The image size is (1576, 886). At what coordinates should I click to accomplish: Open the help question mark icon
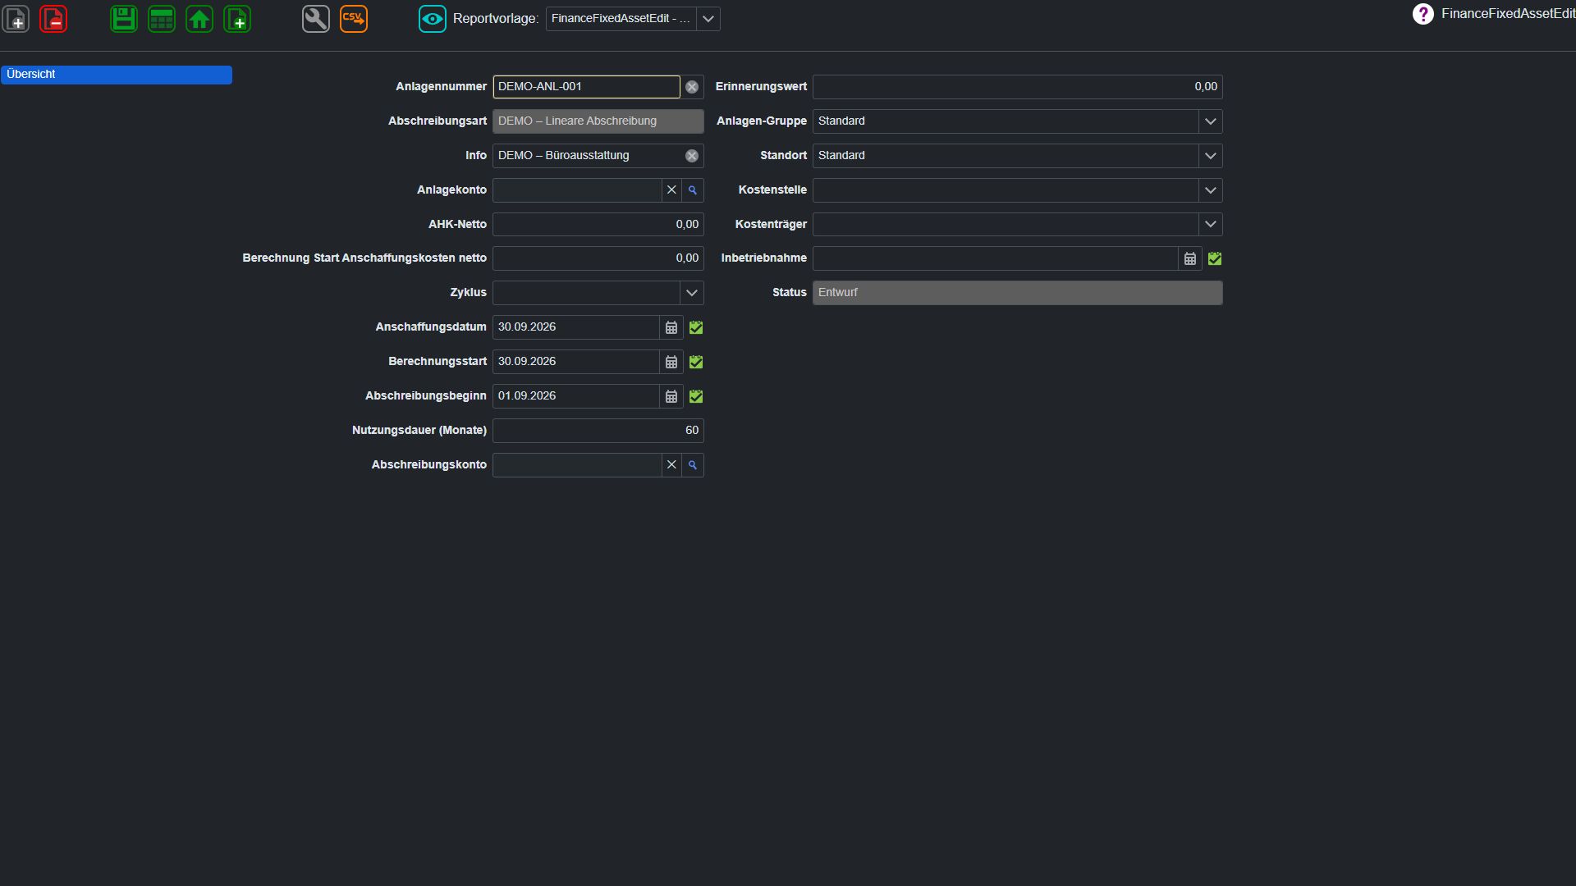click(1423, 14)
